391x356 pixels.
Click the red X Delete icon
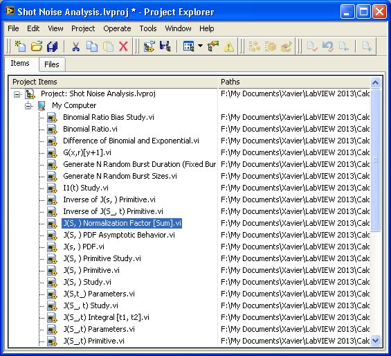coord(123,46)
